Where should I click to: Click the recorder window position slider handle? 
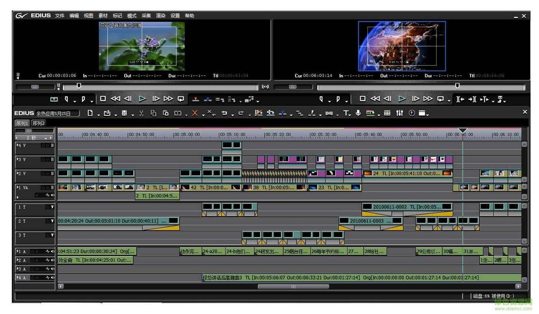[457, 86]
